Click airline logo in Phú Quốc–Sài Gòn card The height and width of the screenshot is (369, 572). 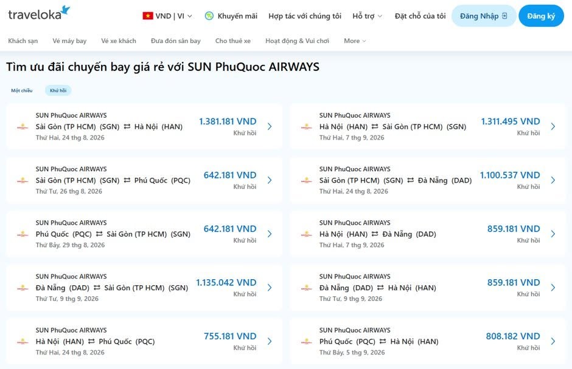pyautogui.click(x=23, y=234)
